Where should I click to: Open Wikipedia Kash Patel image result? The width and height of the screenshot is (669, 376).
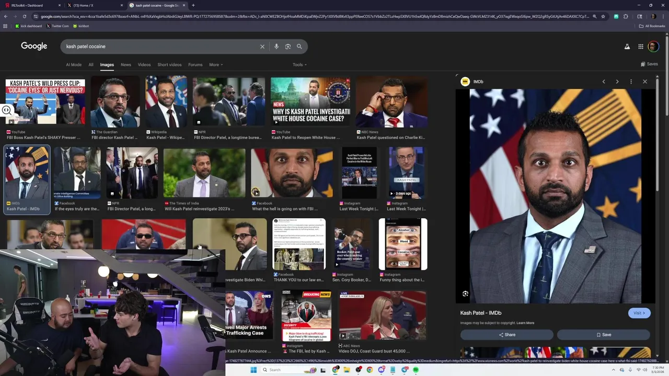coord(166,101)
